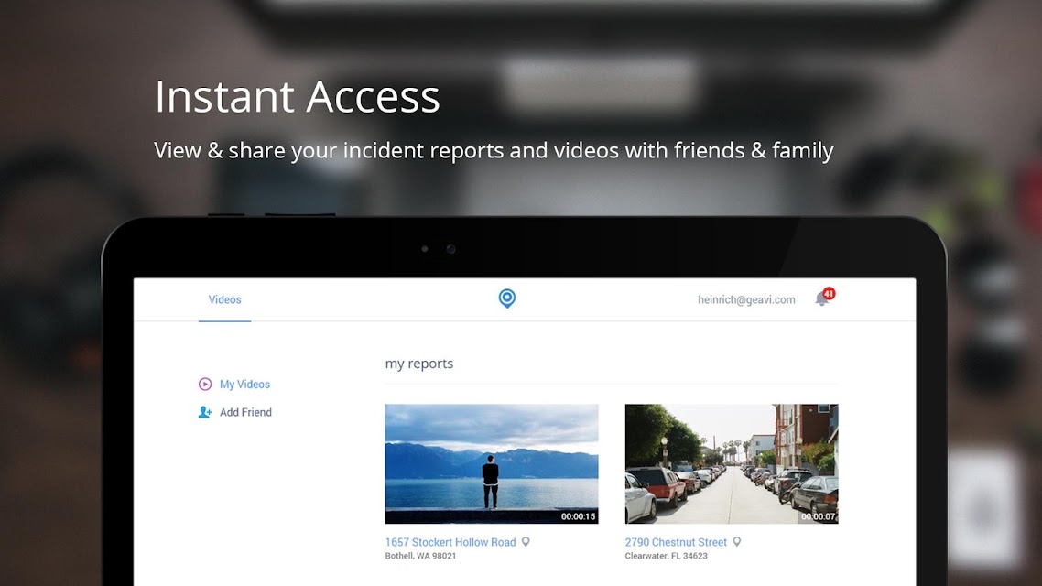Image resolution: width=1042 pixels, height=586 pixels.
Task: Open the notification bell with 41 badge
Action: pos(824,298)
